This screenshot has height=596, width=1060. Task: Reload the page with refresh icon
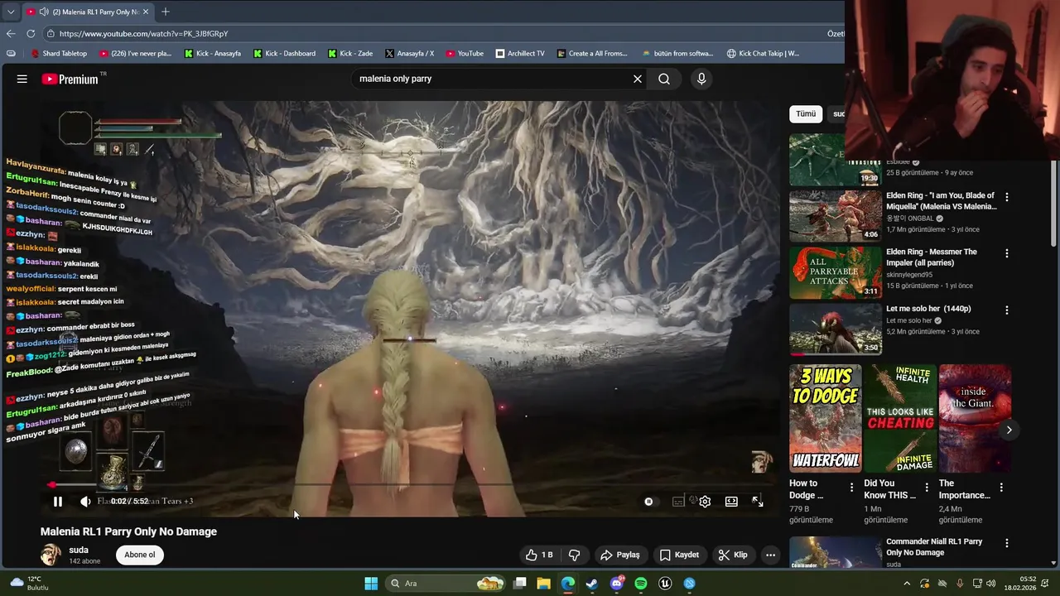point(31,33)
